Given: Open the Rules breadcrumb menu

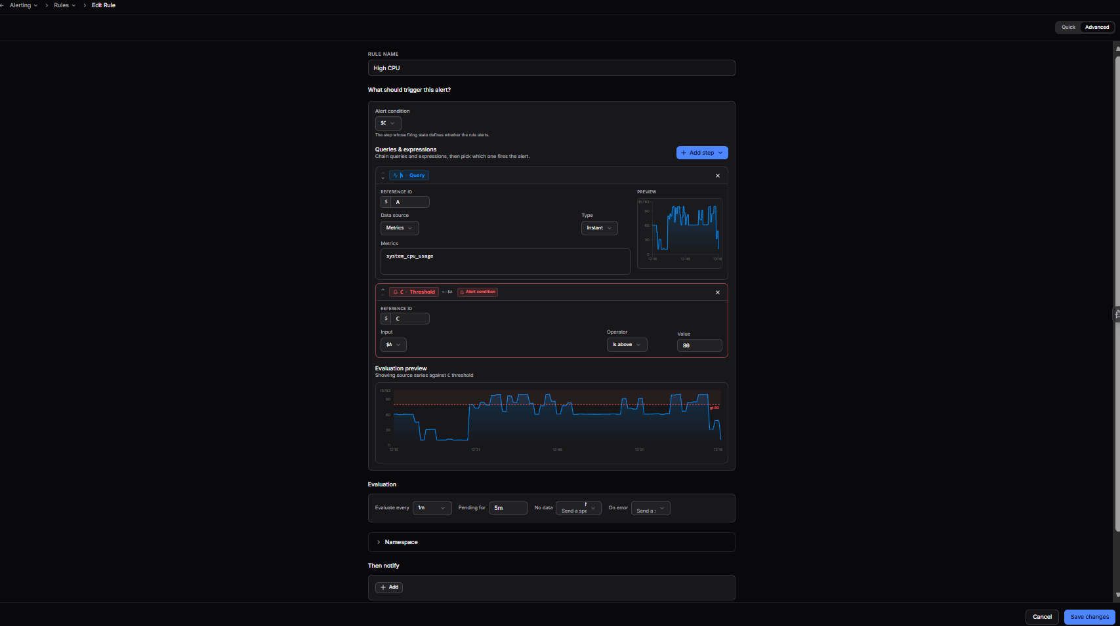Looking at the screenshot, I should pos(64,5).
